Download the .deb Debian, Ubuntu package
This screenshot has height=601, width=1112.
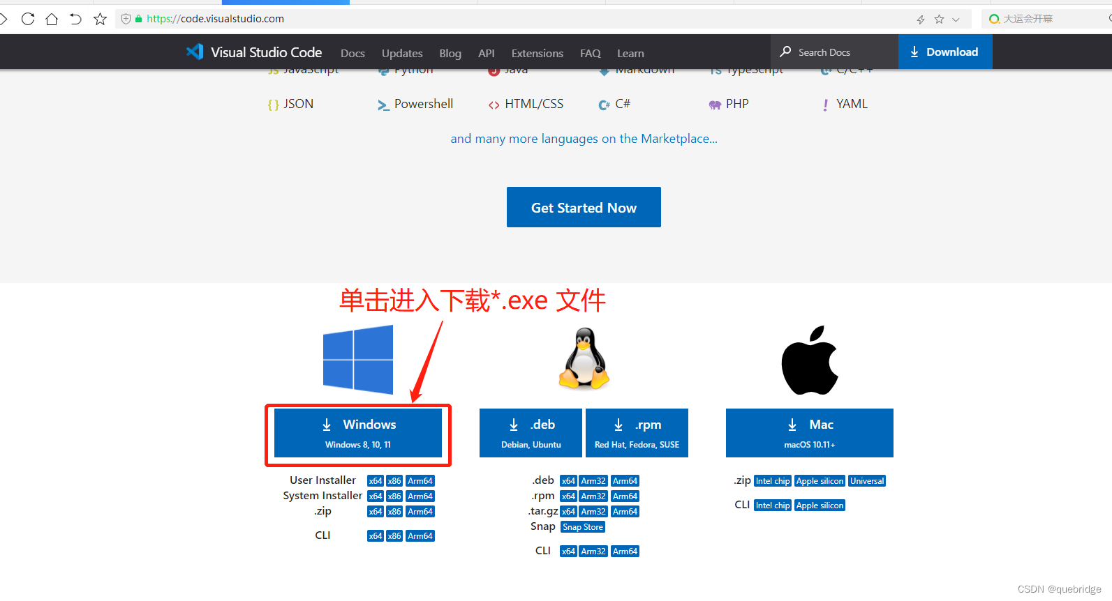(531, 433)
